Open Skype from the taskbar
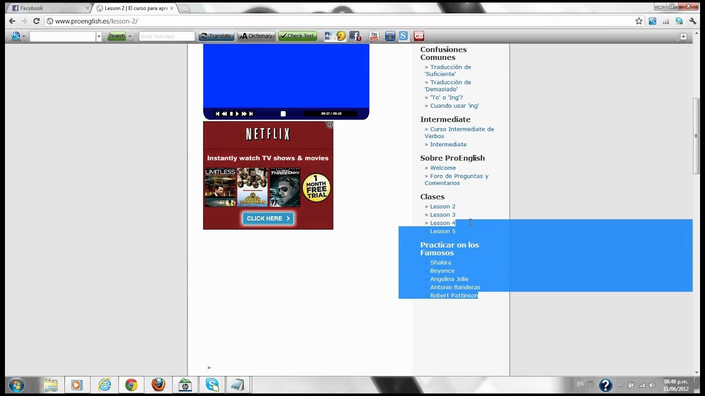 pos(212,385)
